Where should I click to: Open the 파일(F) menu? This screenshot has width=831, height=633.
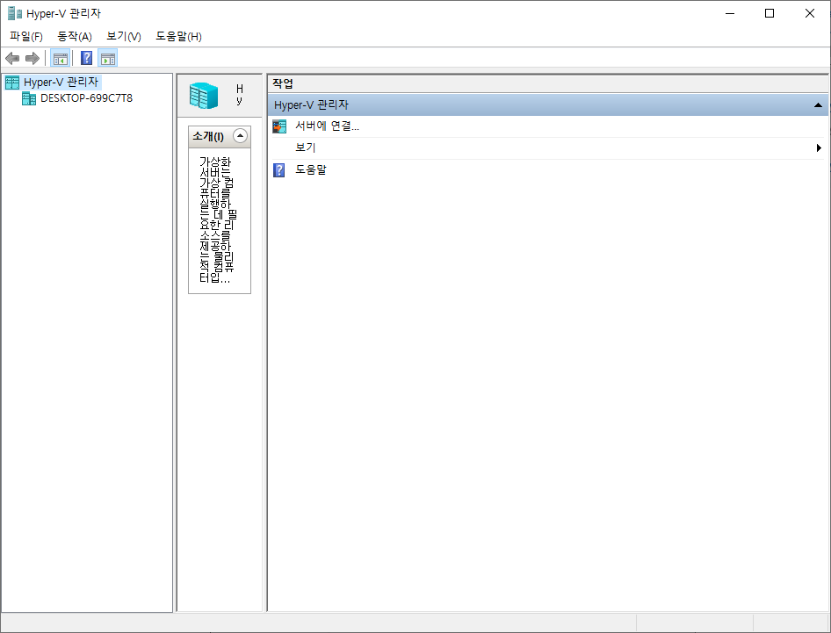coord(26,37)
